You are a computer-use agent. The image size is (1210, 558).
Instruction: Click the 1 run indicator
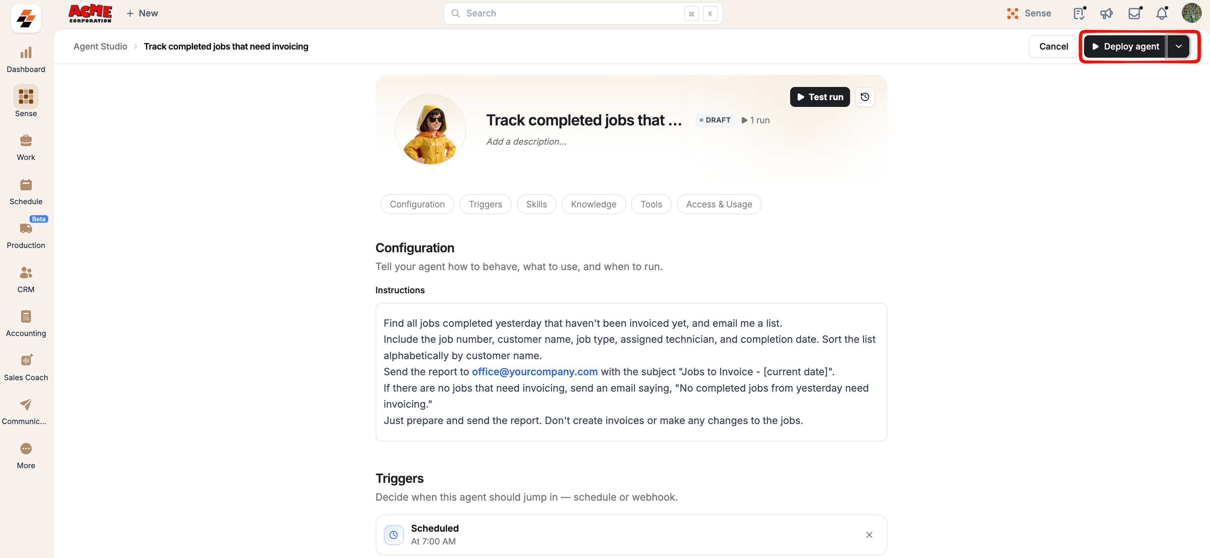coord(756,120)
